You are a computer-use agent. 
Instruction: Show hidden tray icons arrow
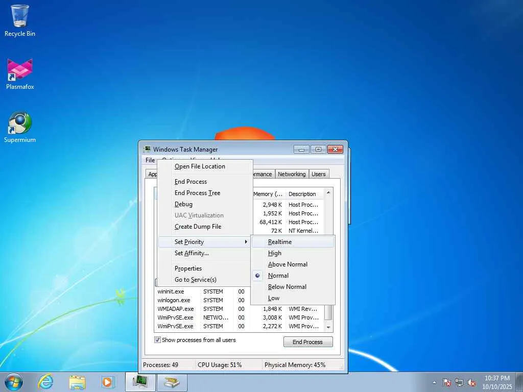[434, 383]
